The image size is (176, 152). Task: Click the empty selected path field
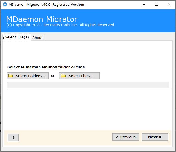(x=88, y=85)
